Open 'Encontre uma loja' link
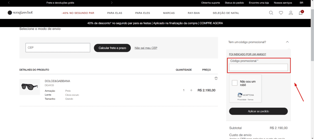 pos(259,3)
